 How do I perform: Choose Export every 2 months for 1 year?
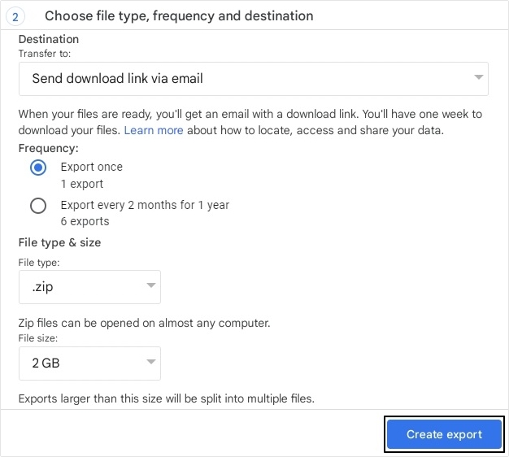click(x=38, y=206)
